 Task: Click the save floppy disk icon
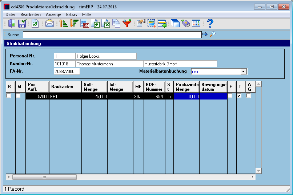(x=22, y=24)
